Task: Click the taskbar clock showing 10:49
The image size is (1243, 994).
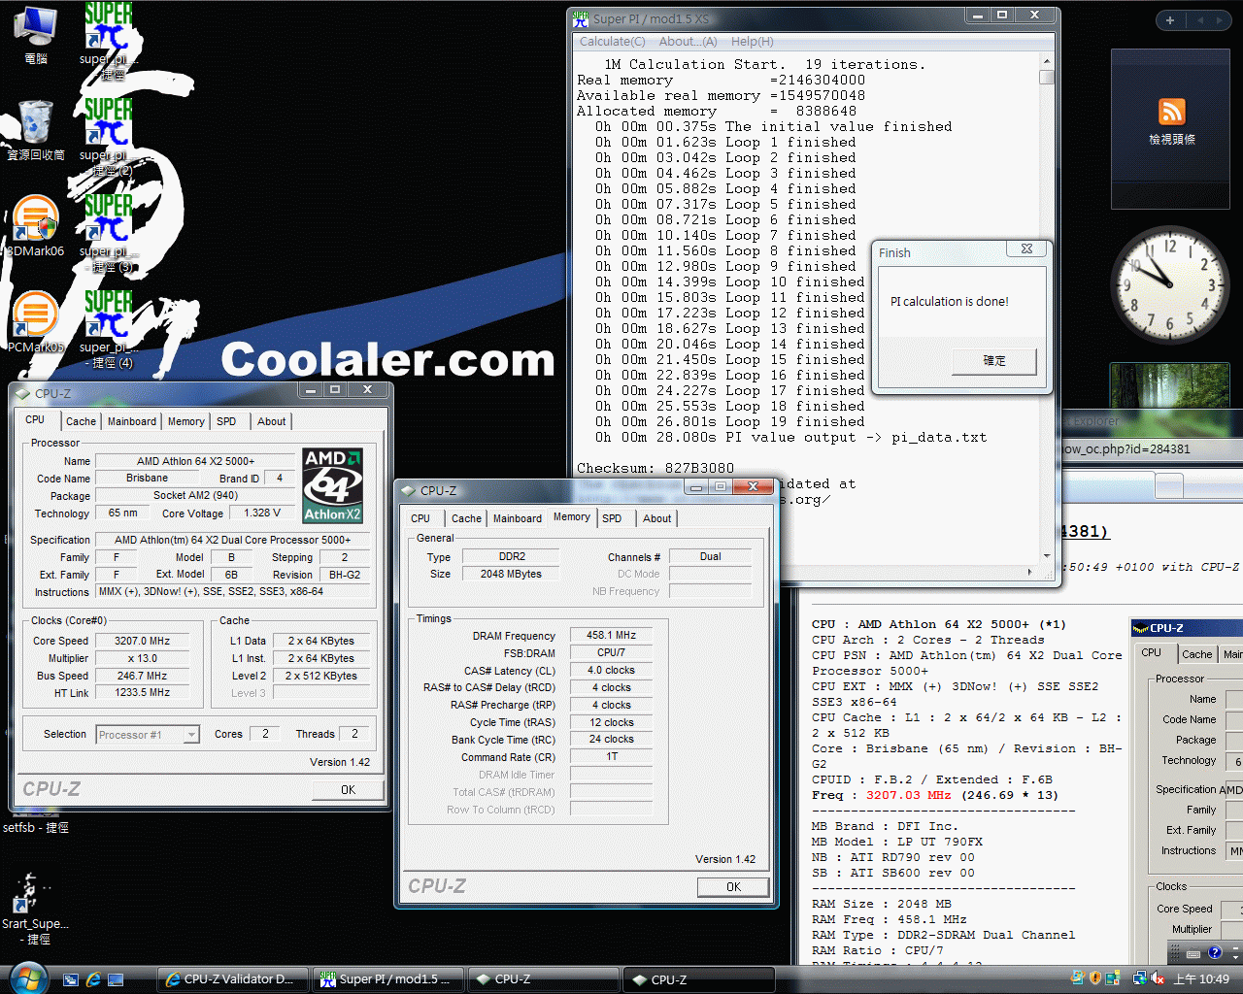Action: pyautogui.click(x=1201, y=979)
